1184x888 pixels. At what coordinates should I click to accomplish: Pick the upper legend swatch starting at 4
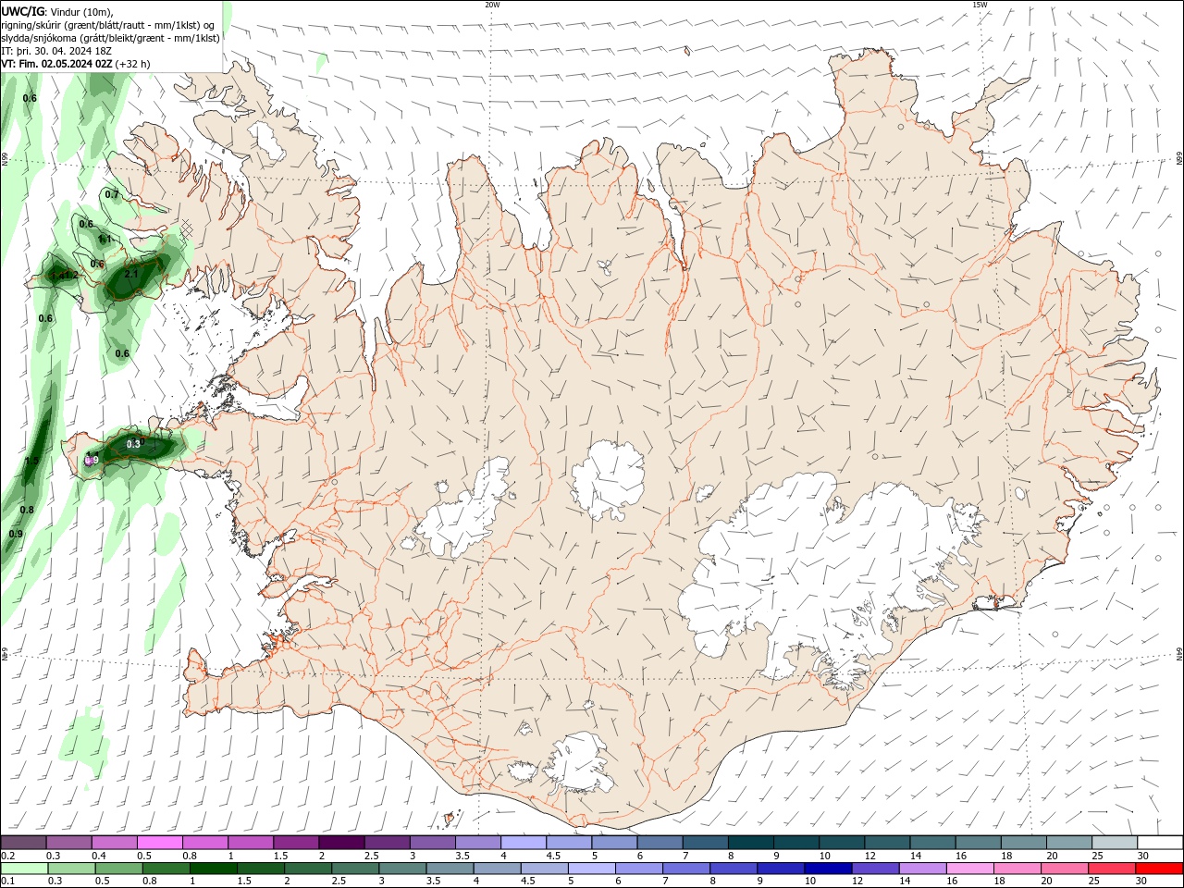523,843
